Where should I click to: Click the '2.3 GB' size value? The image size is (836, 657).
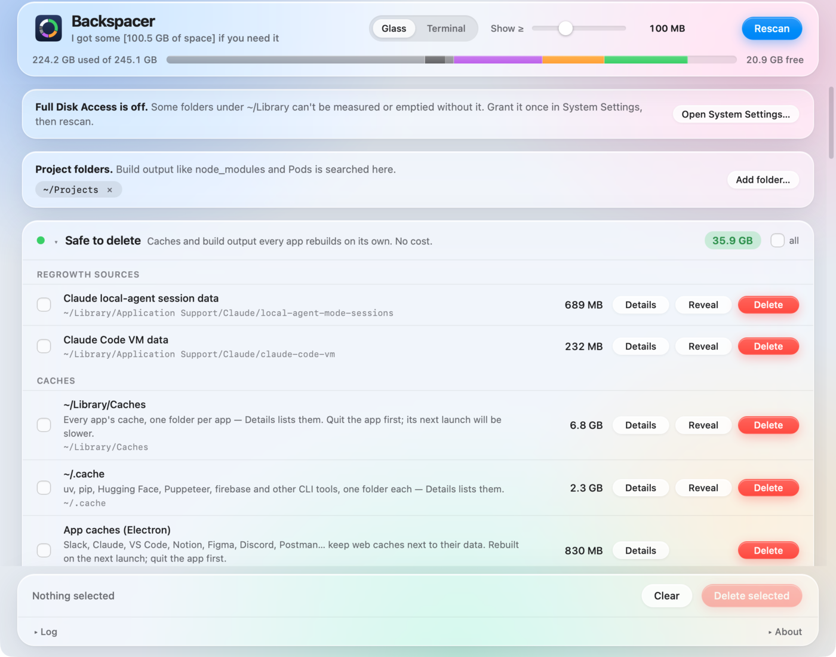click(x=586, y=488)
